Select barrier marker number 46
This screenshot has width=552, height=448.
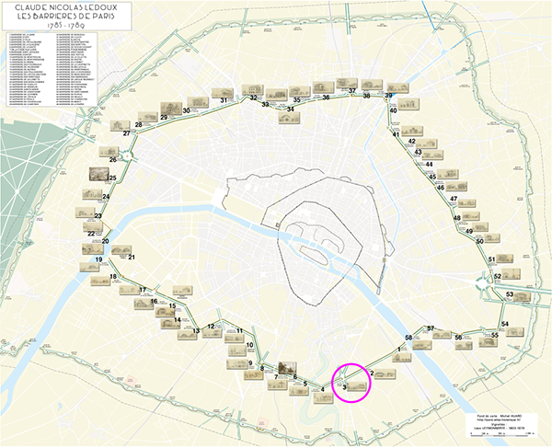440,188
